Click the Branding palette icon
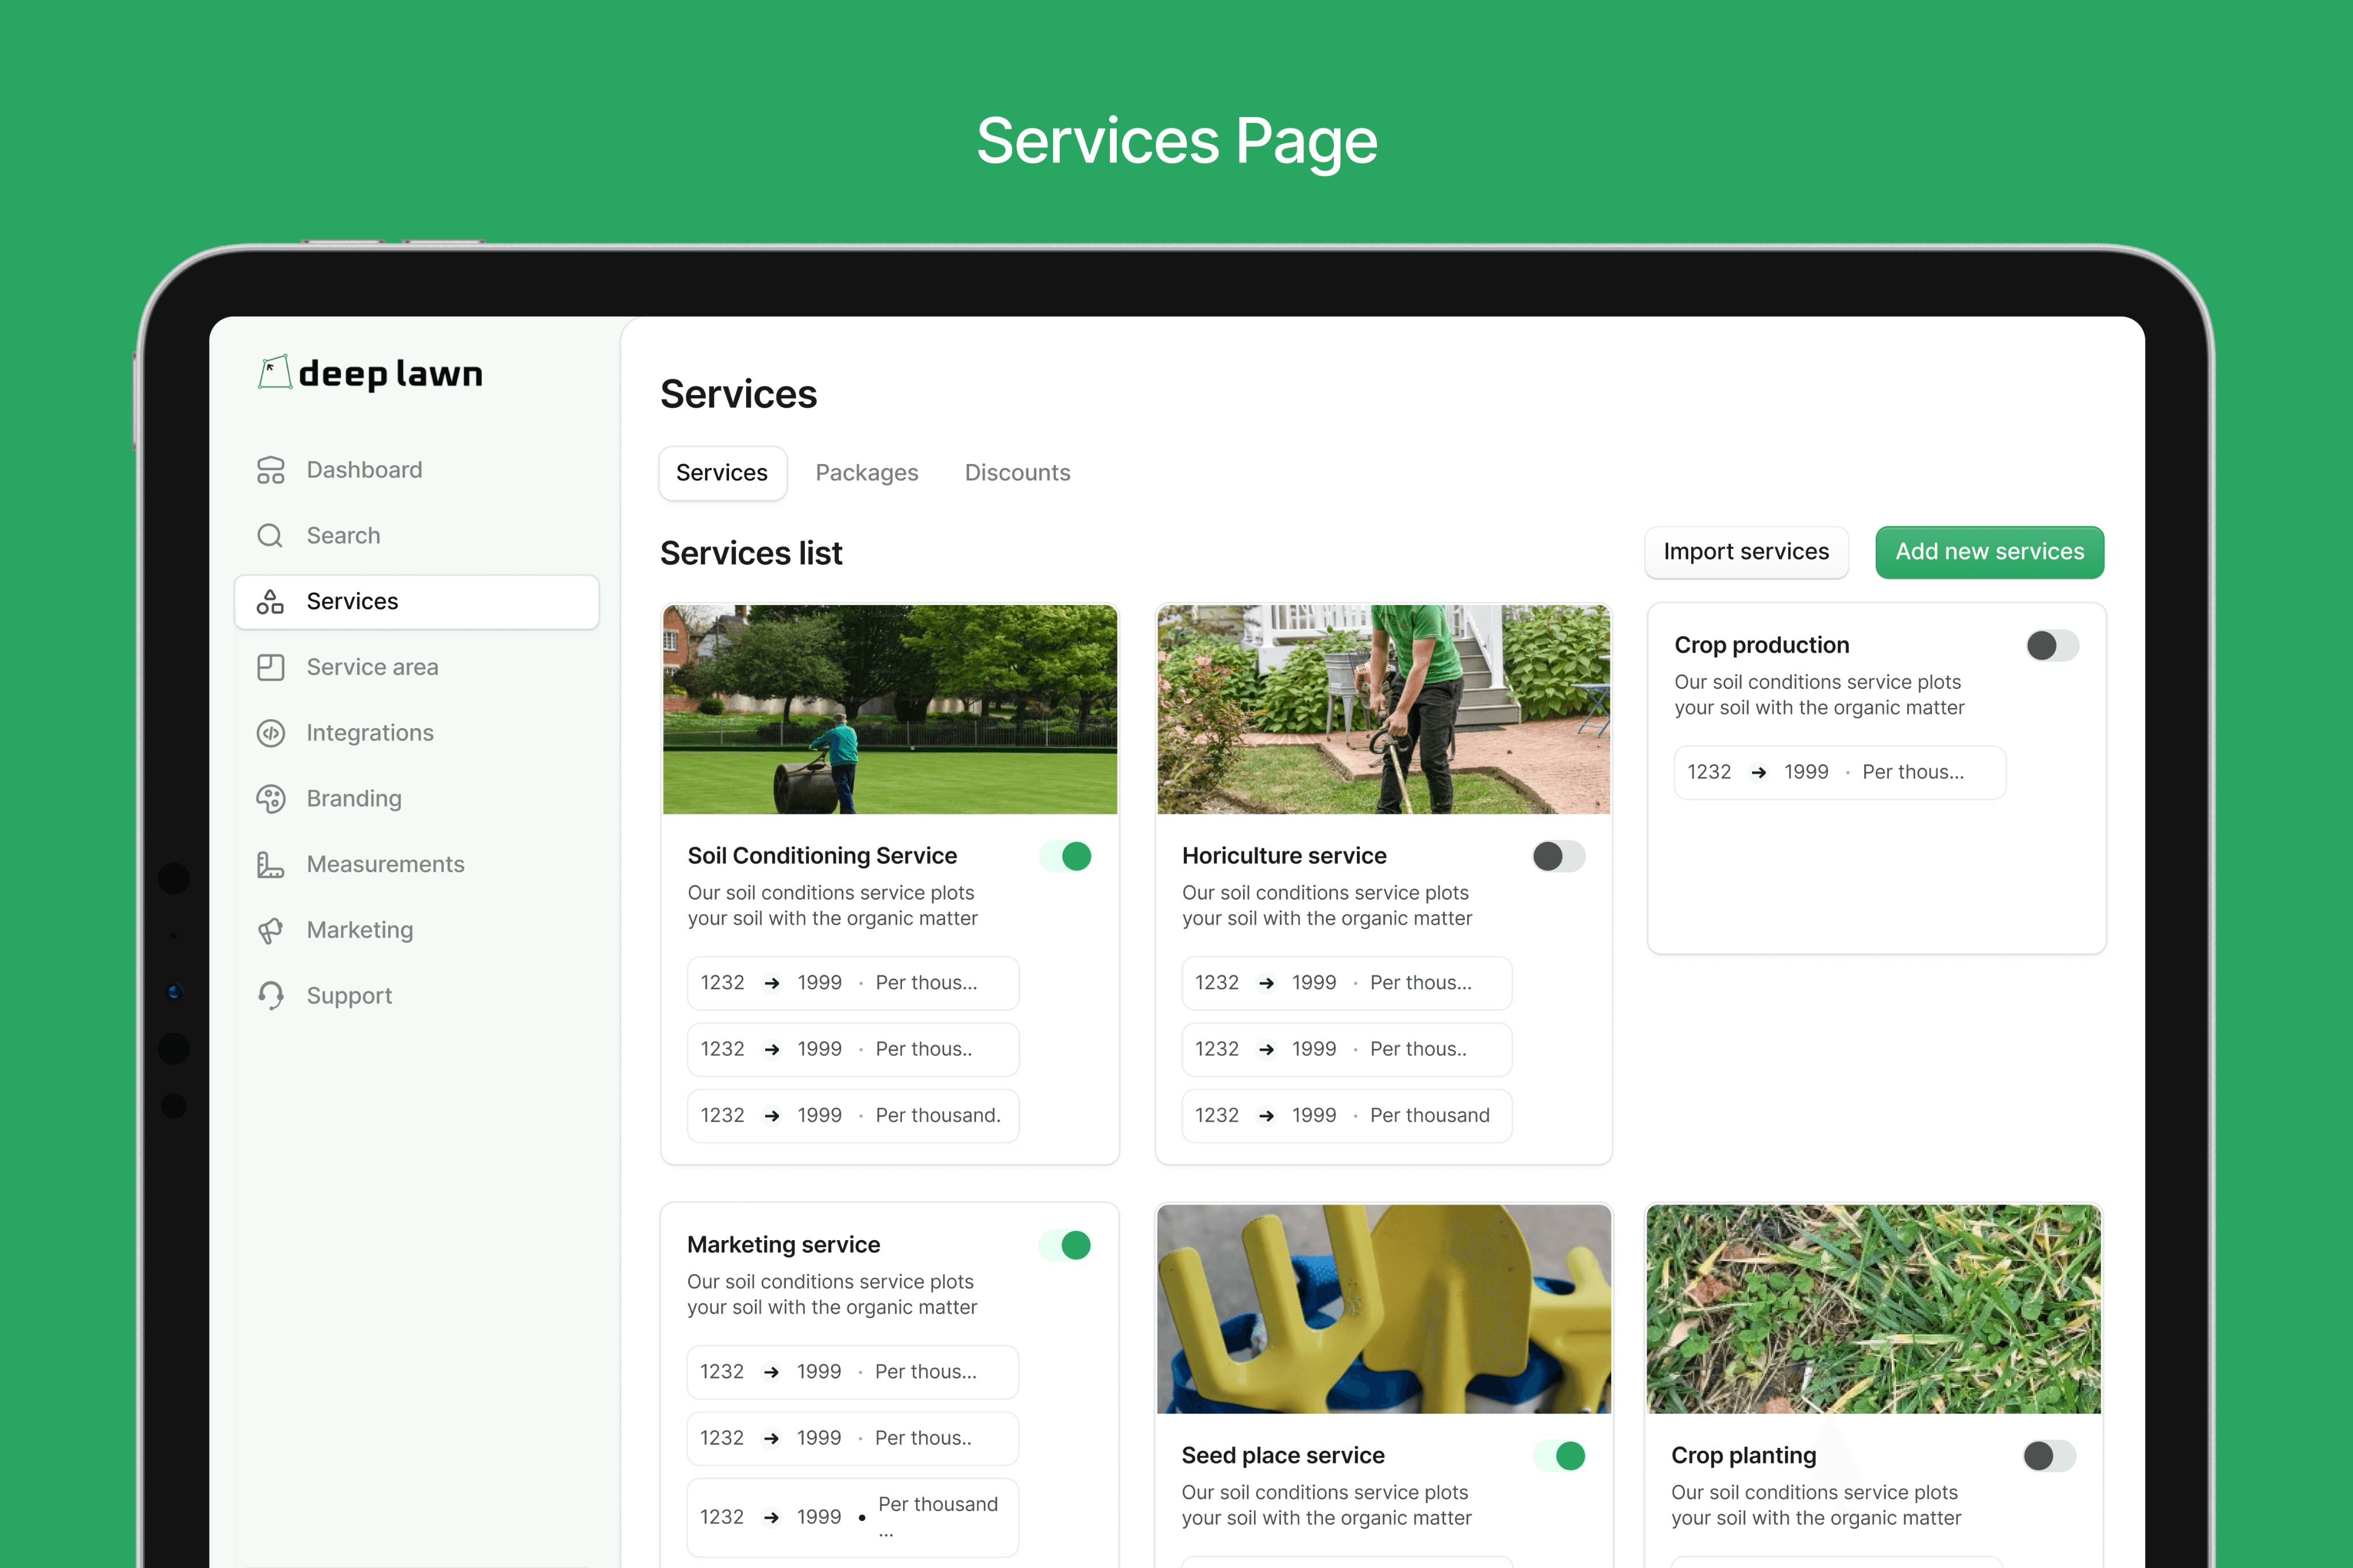Screen dimensions: 2353x1568 click(x=270, y=799)
